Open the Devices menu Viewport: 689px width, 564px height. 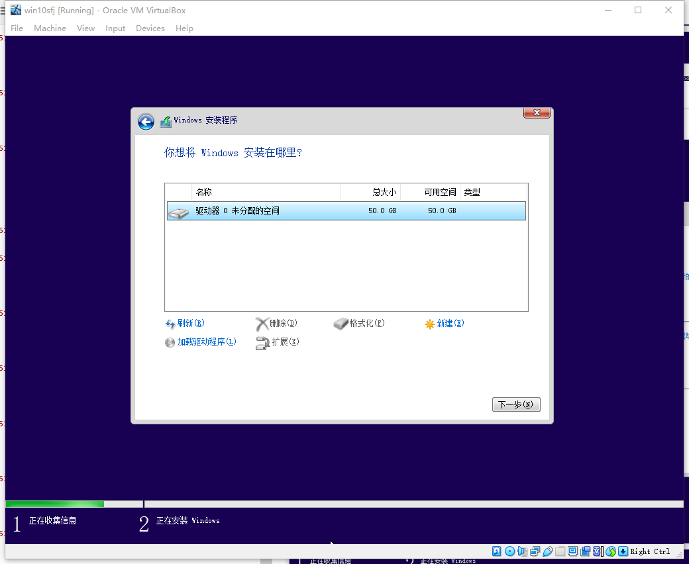pos(150,28)
